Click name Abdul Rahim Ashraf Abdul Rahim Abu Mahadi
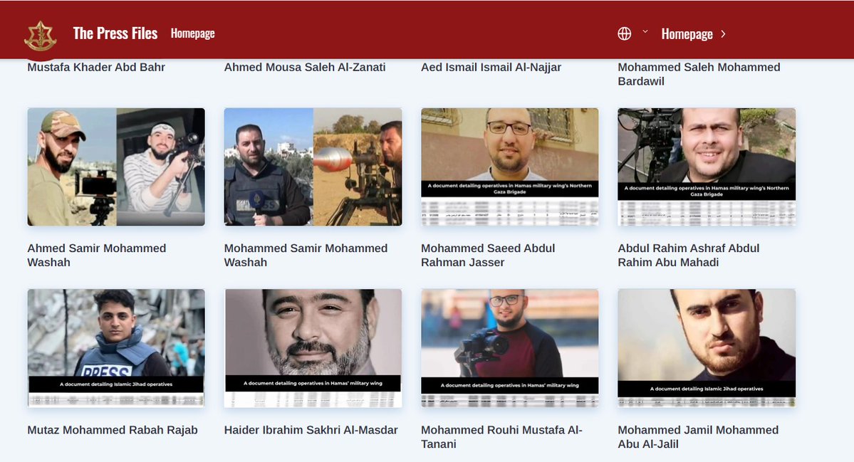The width and height of the screenshot is (854, 462). point(689,256)
